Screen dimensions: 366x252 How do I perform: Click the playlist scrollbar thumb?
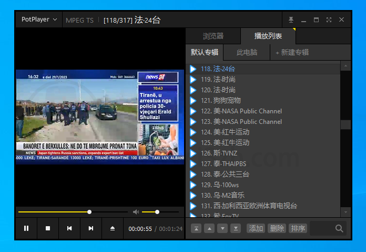click(345, 124)
